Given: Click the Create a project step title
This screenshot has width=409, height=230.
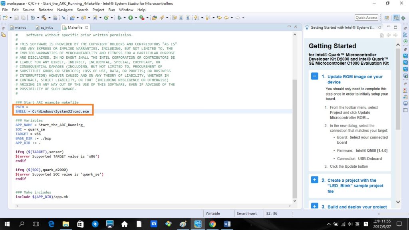Looking at the screenshot, I should tap(355, 186).
